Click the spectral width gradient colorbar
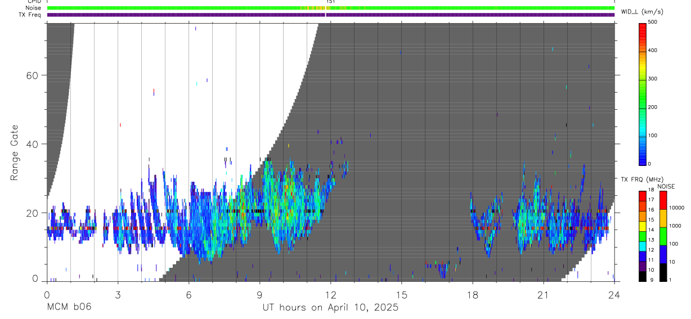Viewport: 691px width, 319px height. (643, 93)
